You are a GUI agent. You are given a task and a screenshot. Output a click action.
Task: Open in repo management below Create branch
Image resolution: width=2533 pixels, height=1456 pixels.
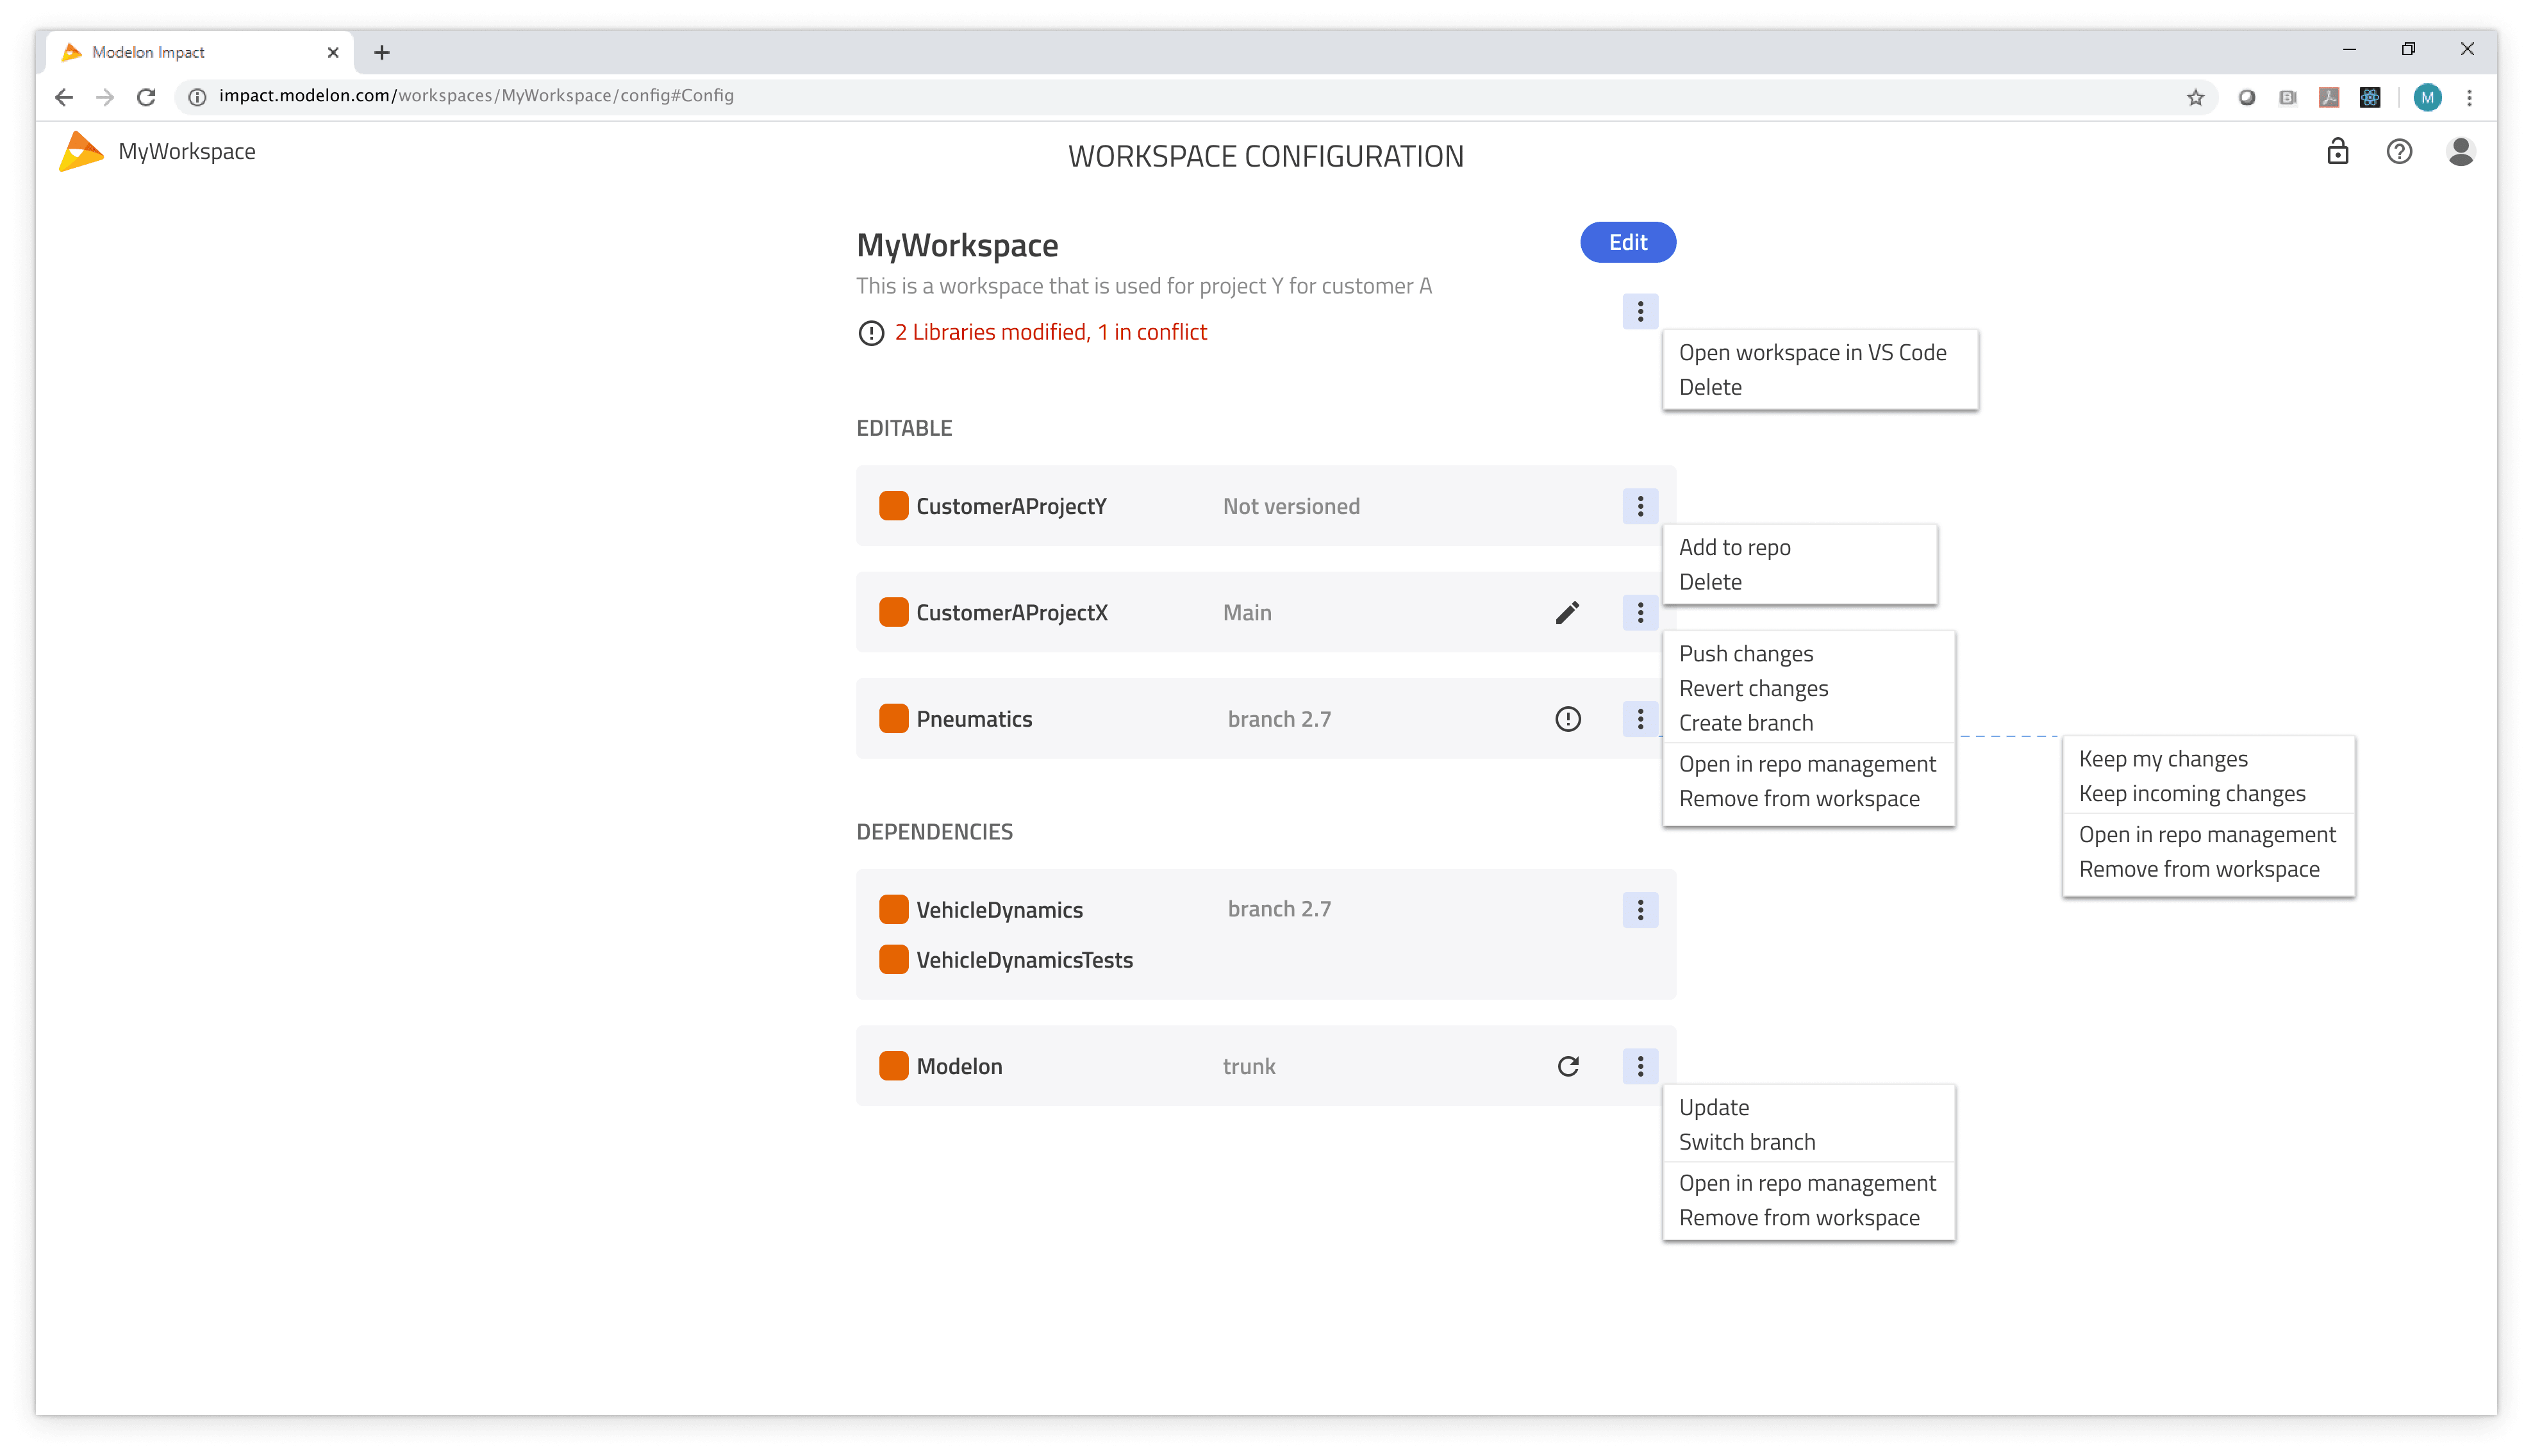coord(1807,764)
